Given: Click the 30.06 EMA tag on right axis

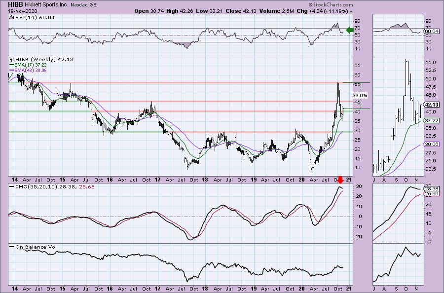Looking at the screenshot, I should click(432, 145).
